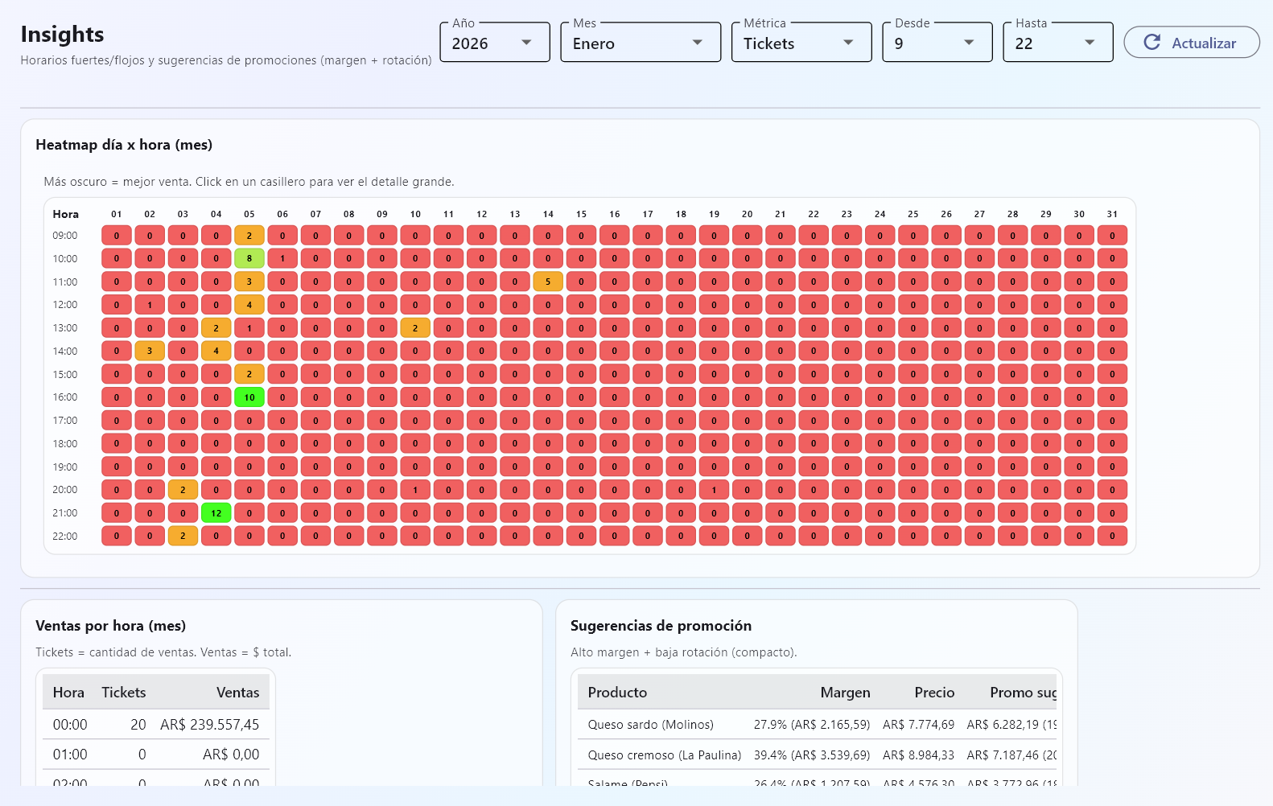Select the Queso sardo (Molinos) row
1273x806 pixels.
pos(650,725)
